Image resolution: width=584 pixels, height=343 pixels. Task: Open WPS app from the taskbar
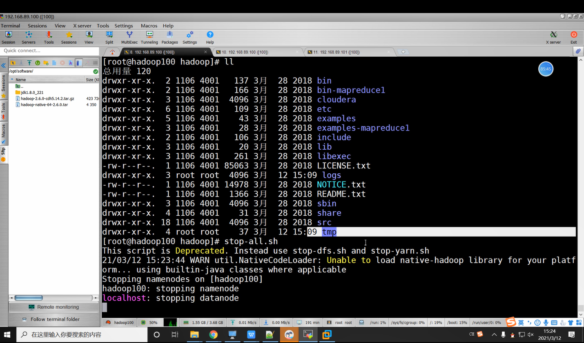[x=251, y=335]
